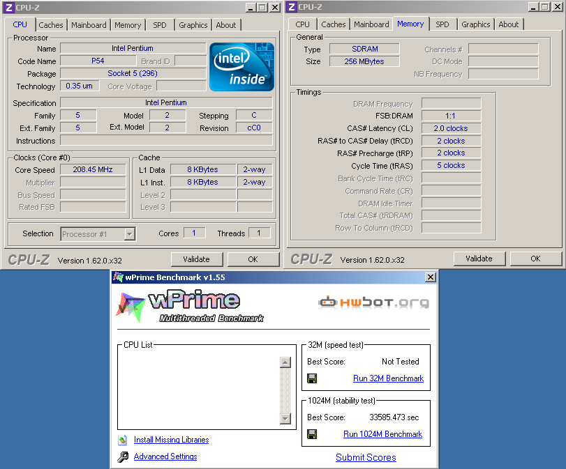Minimize the right CPU-Z window
The width and height of the screenshot is (566, 469).
click(533, 7)
